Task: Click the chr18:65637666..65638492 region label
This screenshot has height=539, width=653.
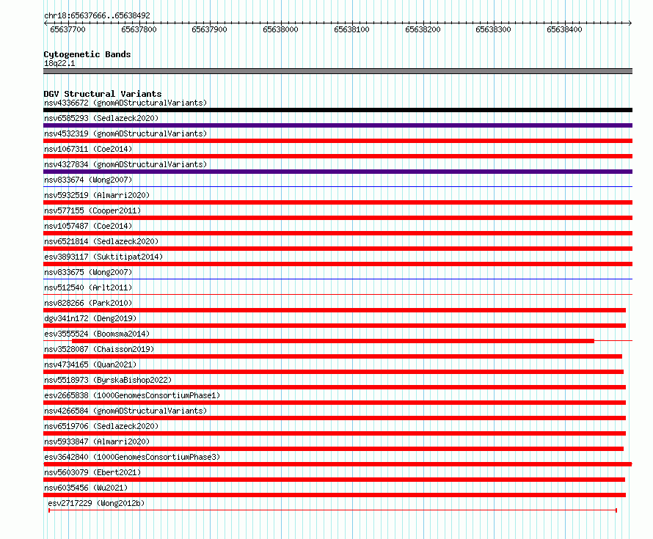Action: click(x=97, y=15)
